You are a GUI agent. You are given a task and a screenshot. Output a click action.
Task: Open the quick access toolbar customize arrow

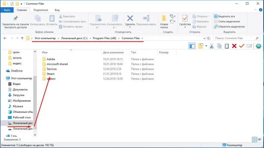pos(21,4)
